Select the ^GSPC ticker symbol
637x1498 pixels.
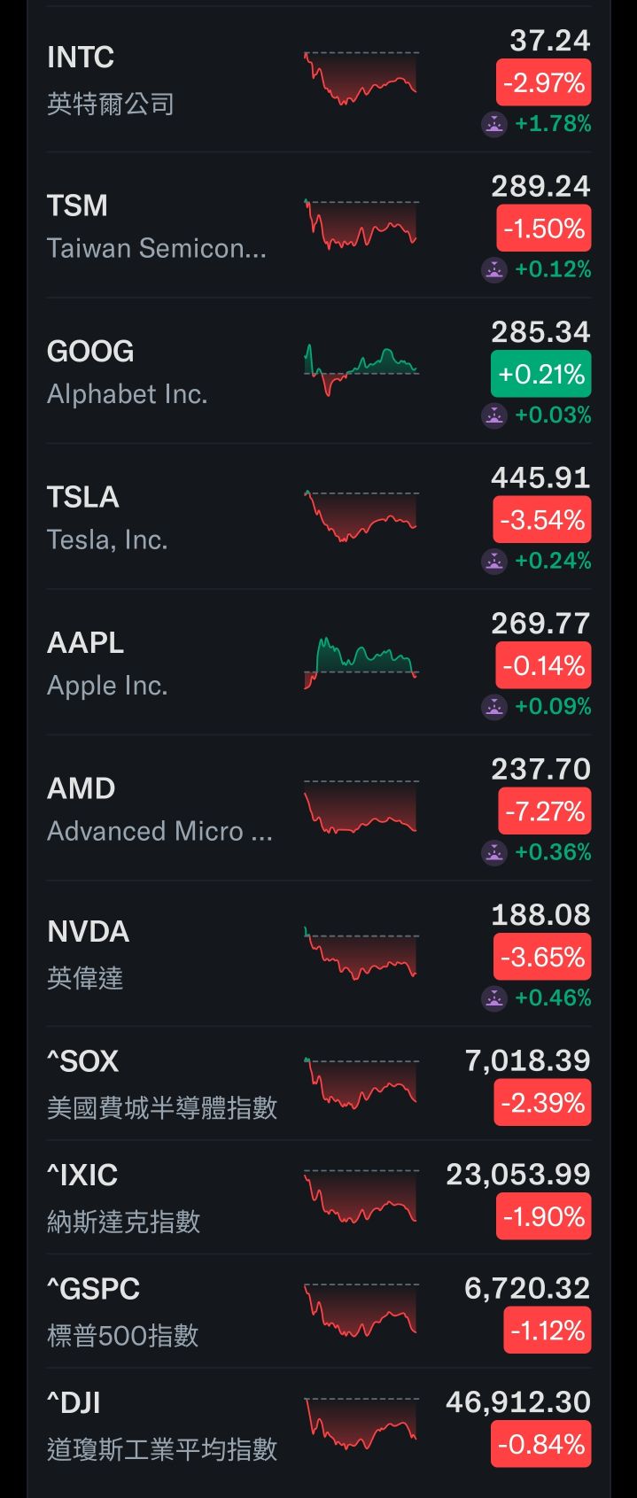point(93,1289)
